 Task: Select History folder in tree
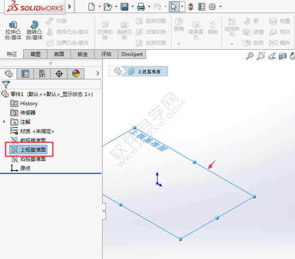[x=24, y=104]
